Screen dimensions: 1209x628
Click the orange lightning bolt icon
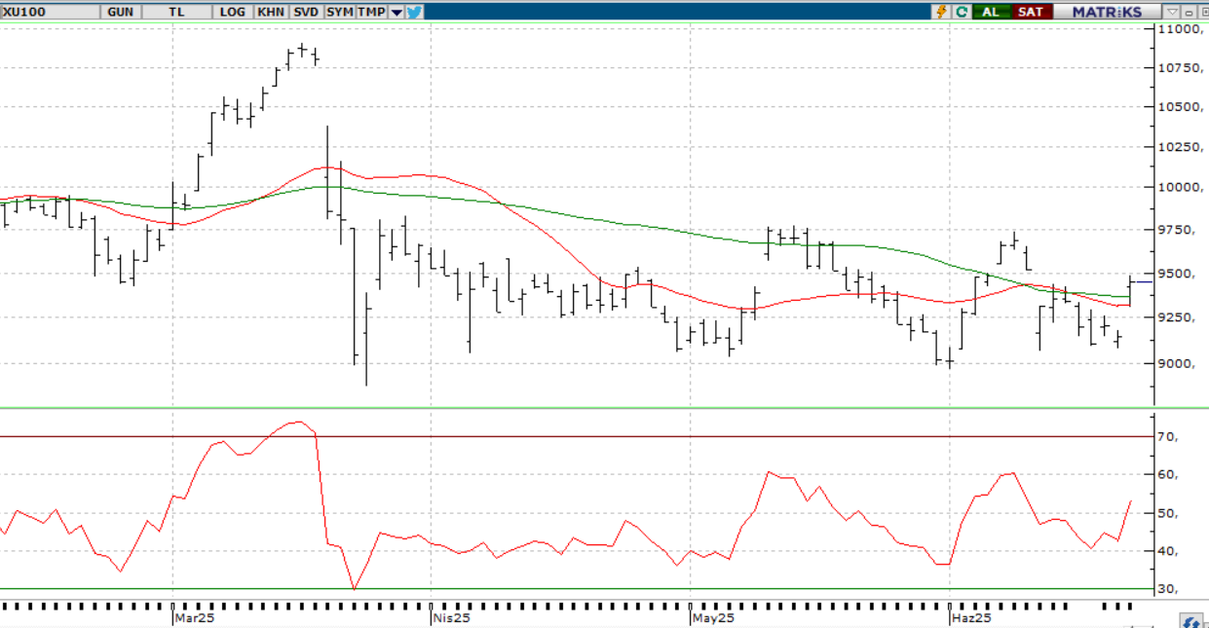(941, 12)
